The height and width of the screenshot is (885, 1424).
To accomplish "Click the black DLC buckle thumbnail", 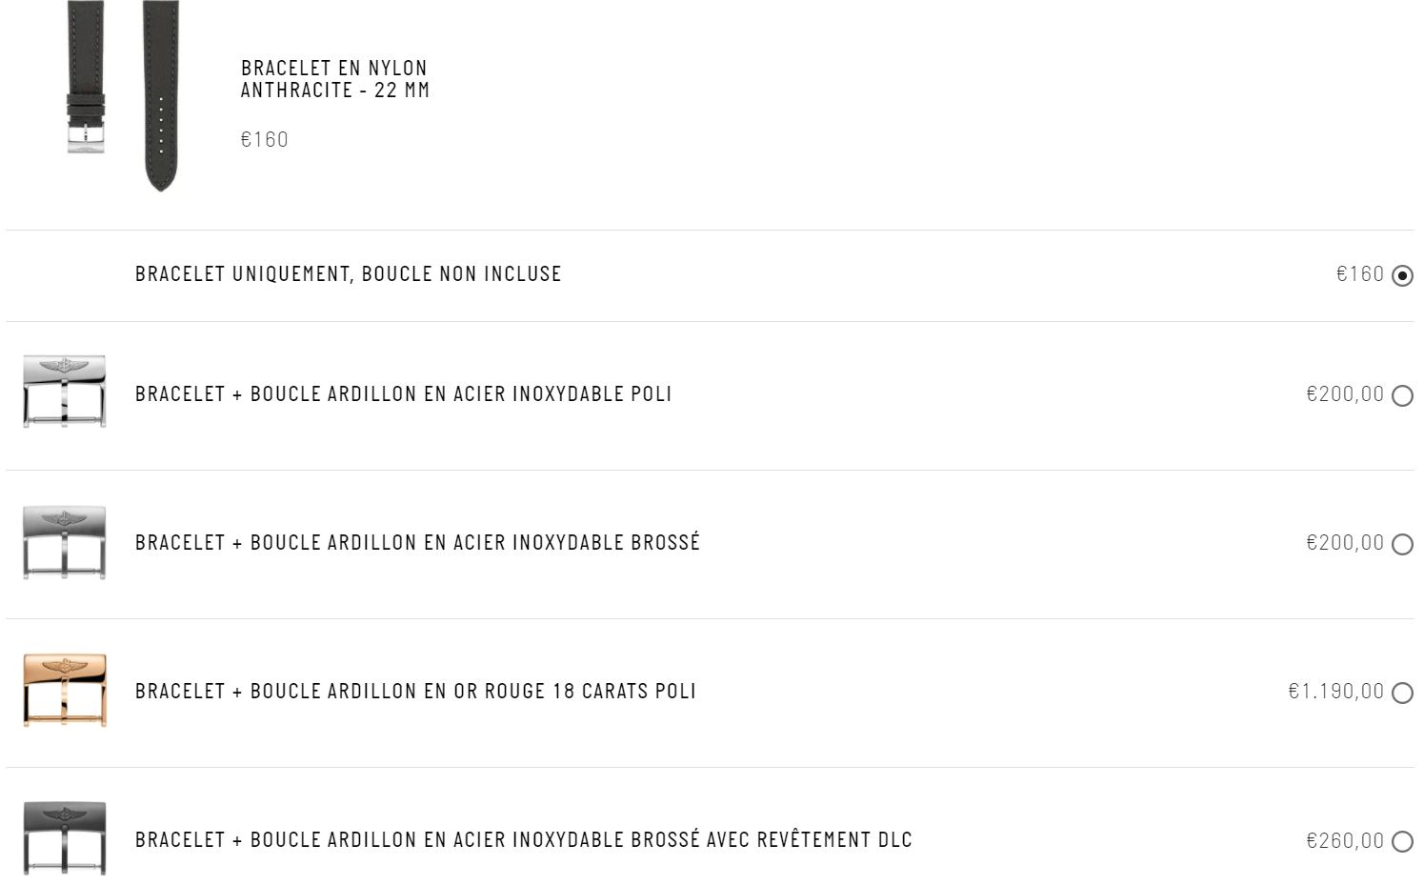I will tap(65, 838).
